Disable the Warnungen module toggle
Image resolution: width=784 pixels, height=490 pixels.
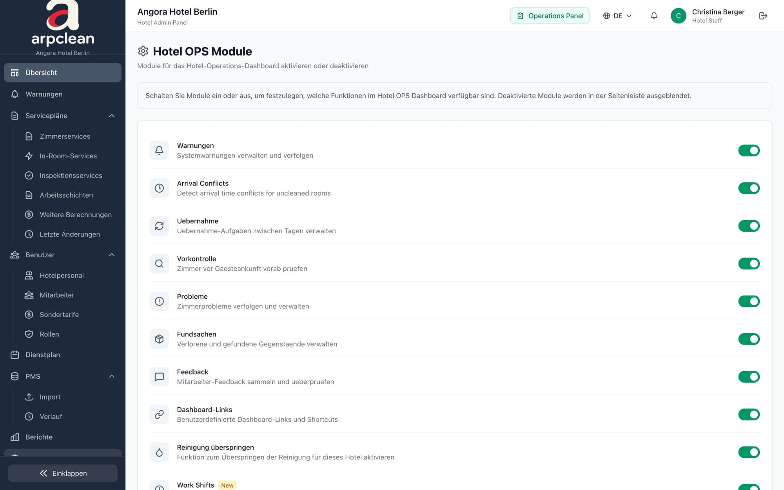pyautogui.click(x=749, y=151)
